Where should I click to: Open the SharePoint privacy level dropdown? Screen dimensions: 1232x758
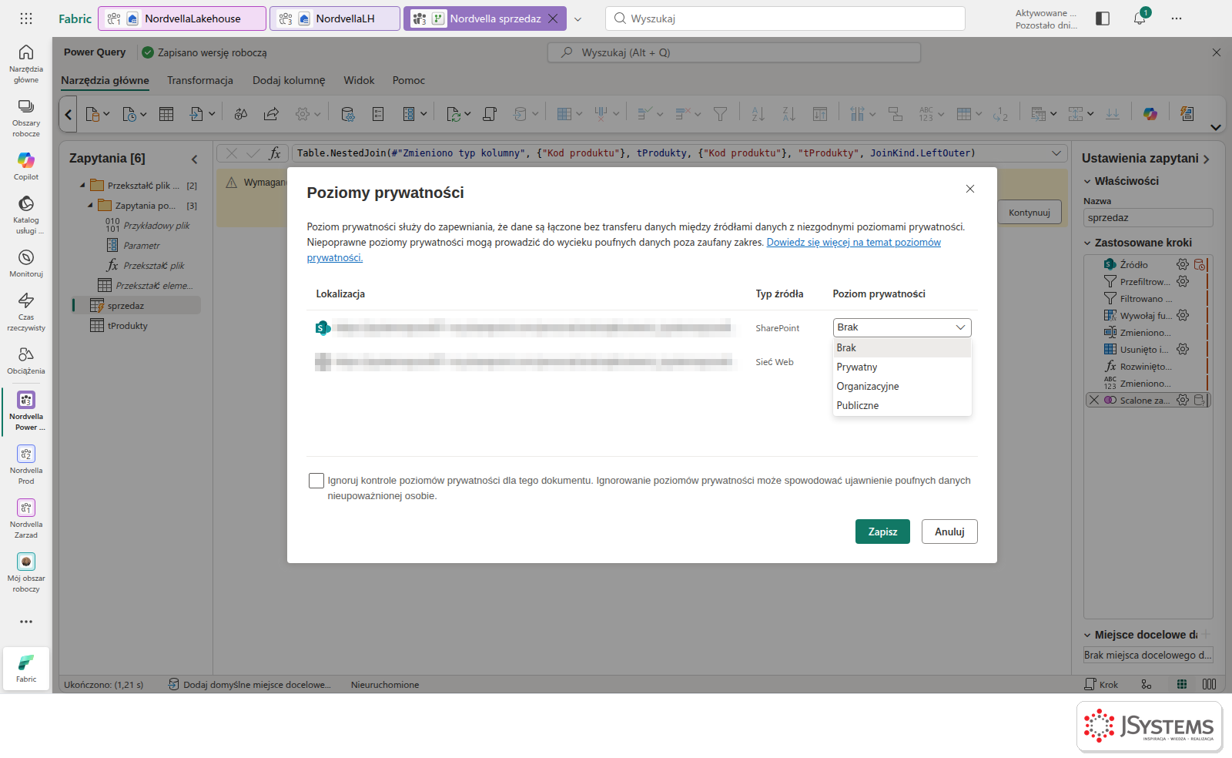(x=902, y=327)
